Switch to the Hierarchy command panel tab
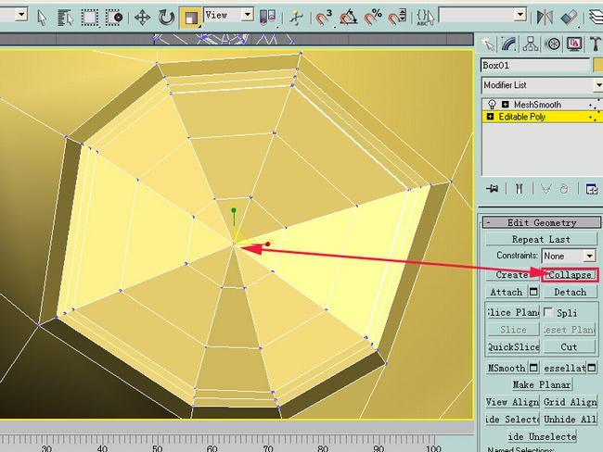Screen dimensions: 603x452 [x=531, y=44]
